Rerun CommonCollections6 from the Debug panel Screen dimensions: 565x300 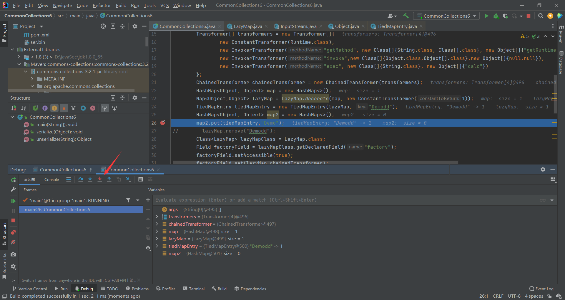pyautogui.click(x=13, y=180)
